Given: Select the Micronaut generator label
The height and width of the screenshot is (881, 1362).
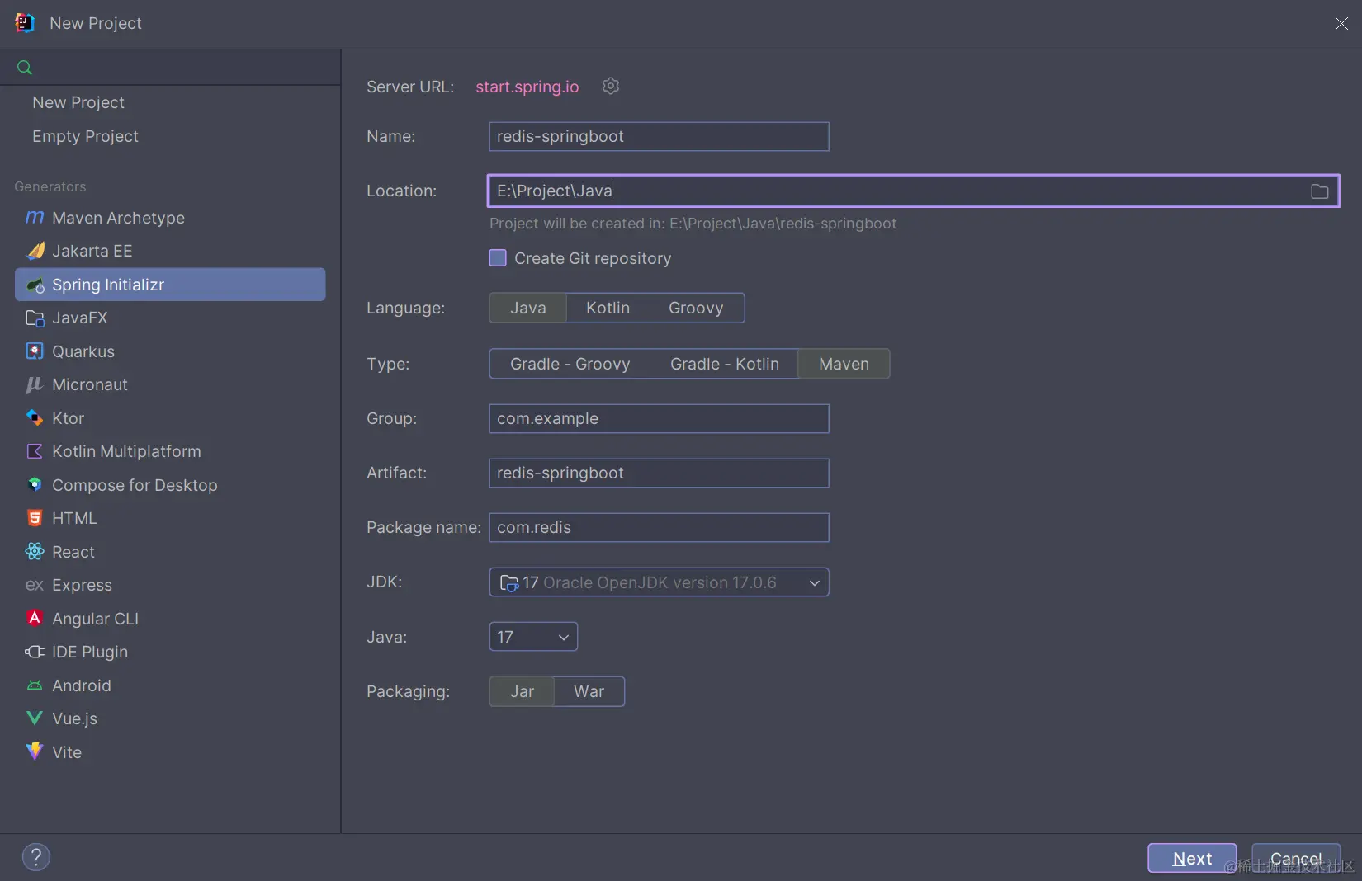Looking at the screenshot, I should click(x=90, y=384).
